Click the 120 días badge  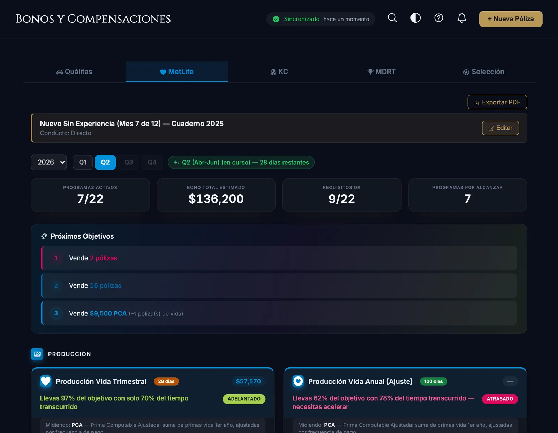(433, 381)
